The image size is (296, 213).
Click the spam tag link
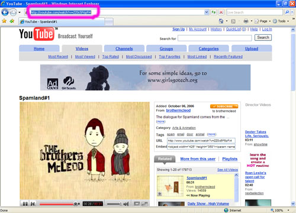[170, 134]
